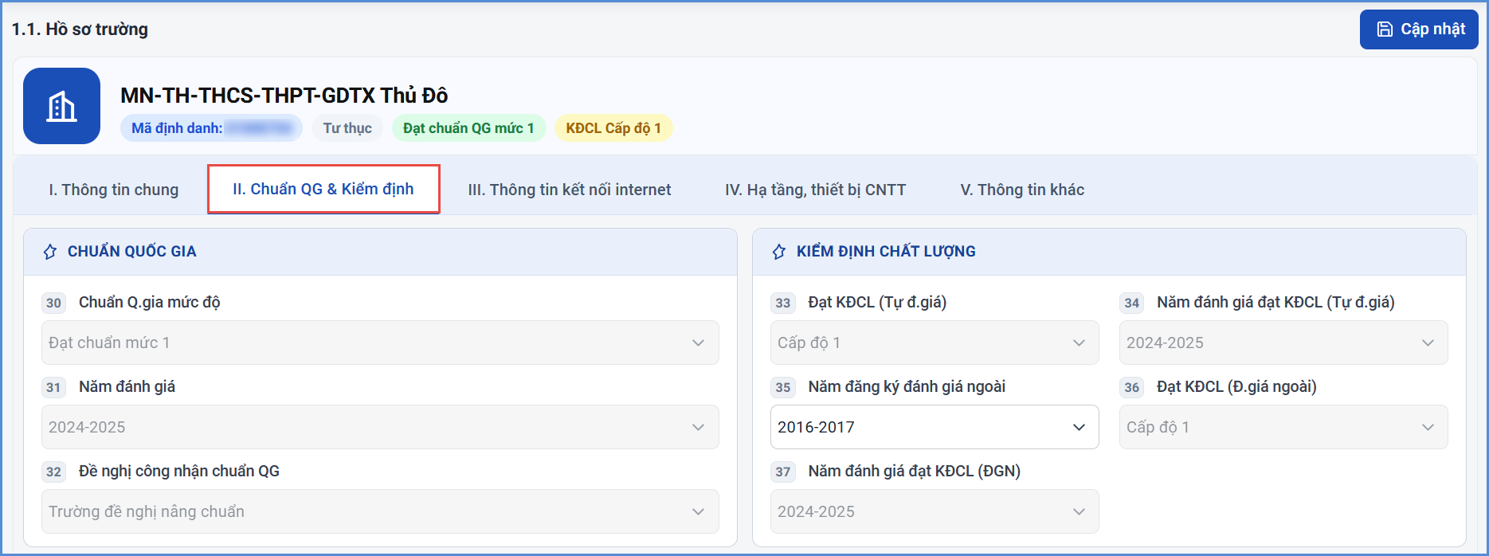Click the star icon beside CHUẨN QUỐC GIA
Viewport: 1489px width, 556px height.
tap(50, 252)
